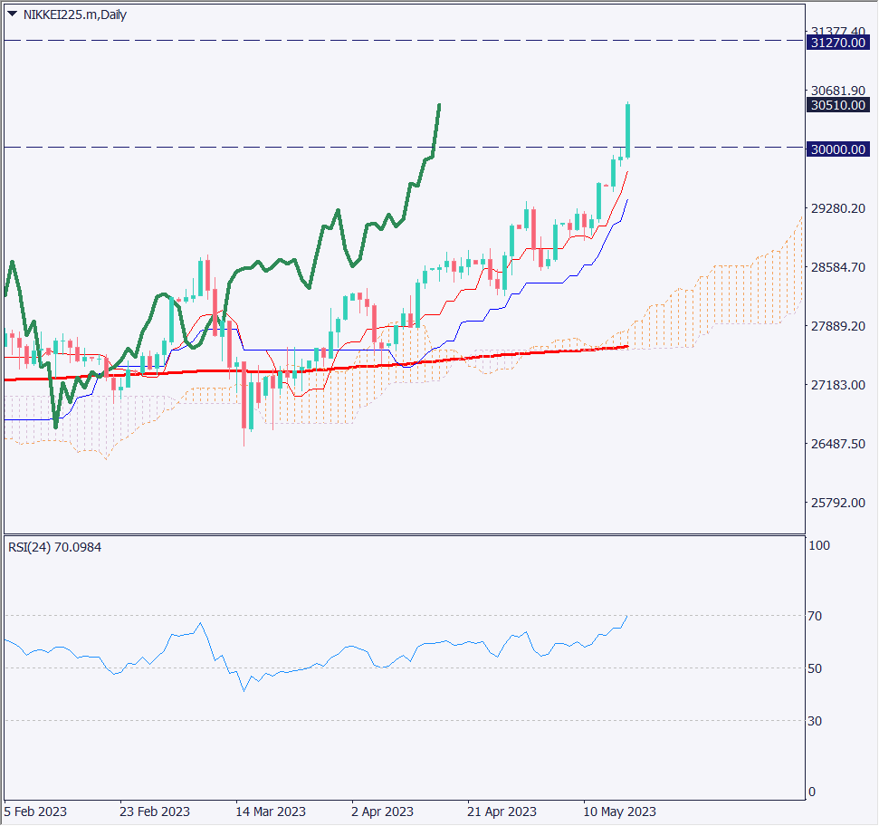Screen dimensions: 879x826
Task: Click the dashed horizontal line at 30000
Action: [x=272, y=147]
